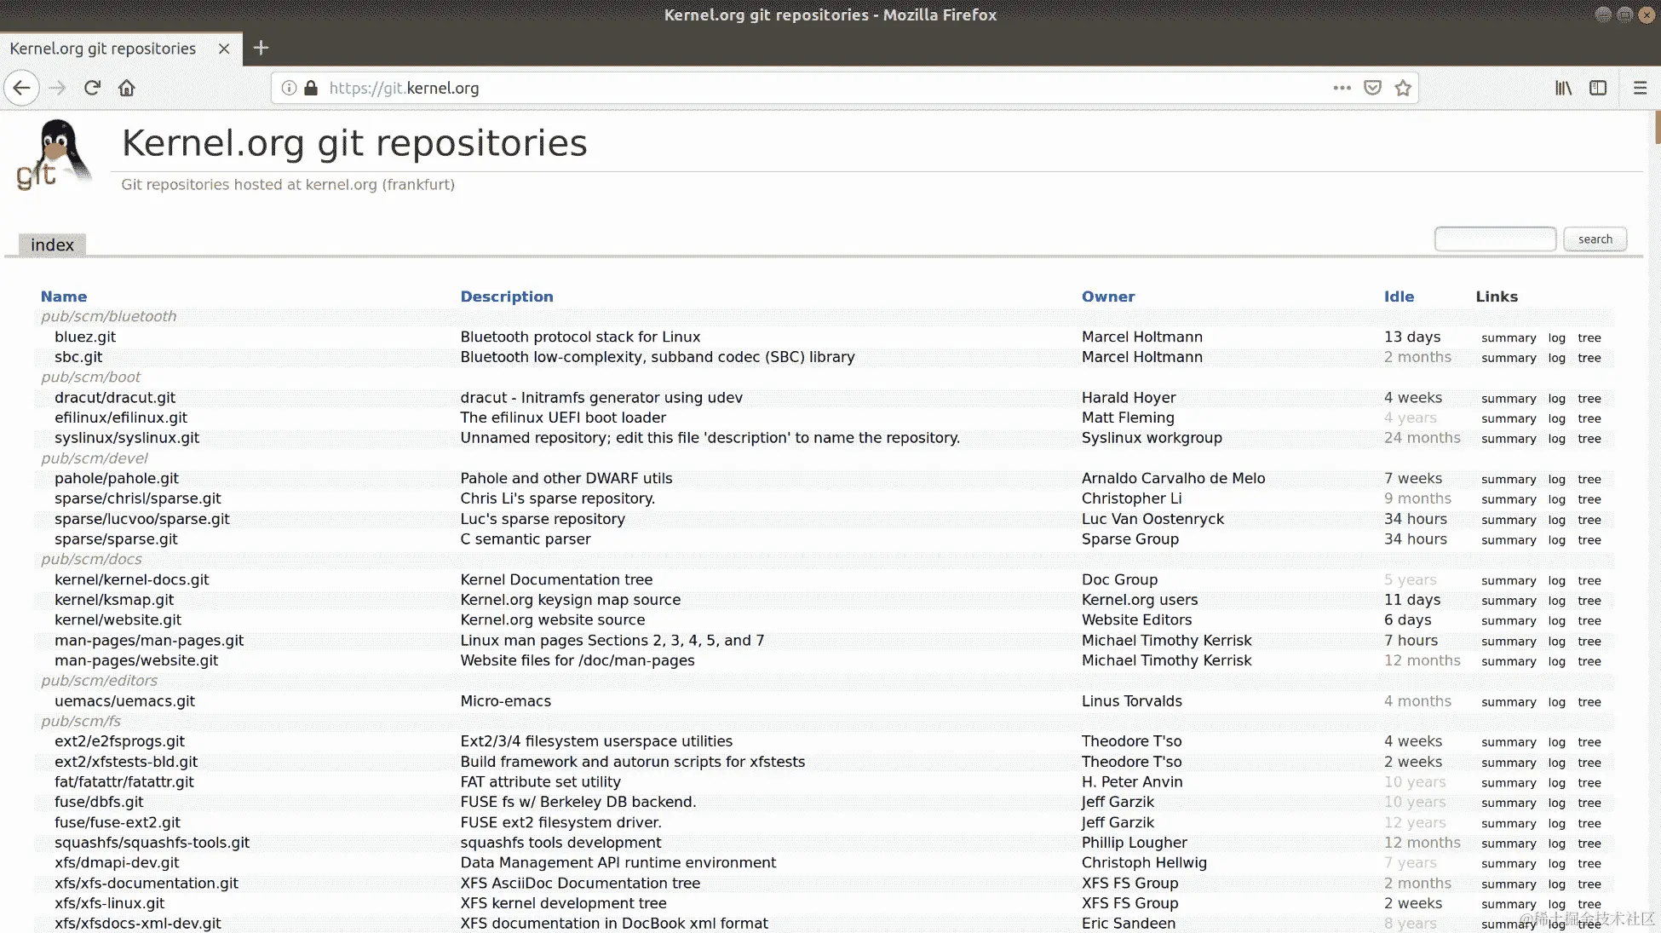Save page to Pocket icon
The height and width of the screenshot is (933, 1661).
point(1372,88)
